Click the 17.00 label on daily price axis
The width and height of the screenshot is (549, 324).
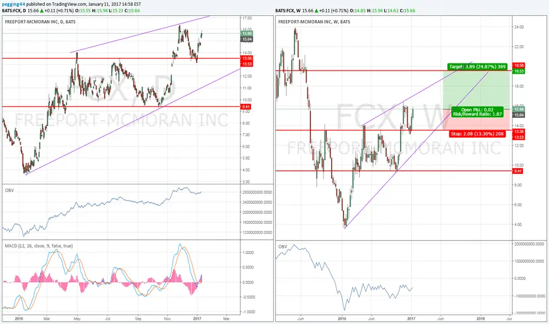(247, 18)
